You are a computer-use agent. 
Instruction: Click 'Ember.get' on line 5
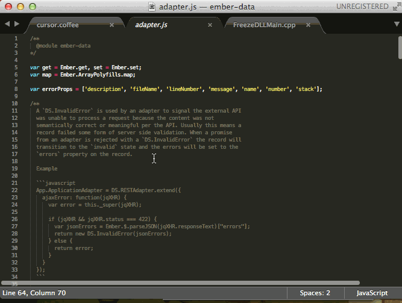(74, 67)
